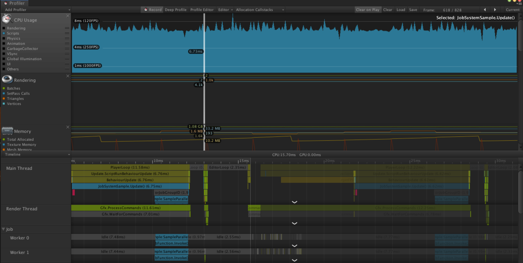This screenshot has height=263, width=523.
Task: Toggle Physics category in CPU Usage chart
Action: tap(3, 39)
